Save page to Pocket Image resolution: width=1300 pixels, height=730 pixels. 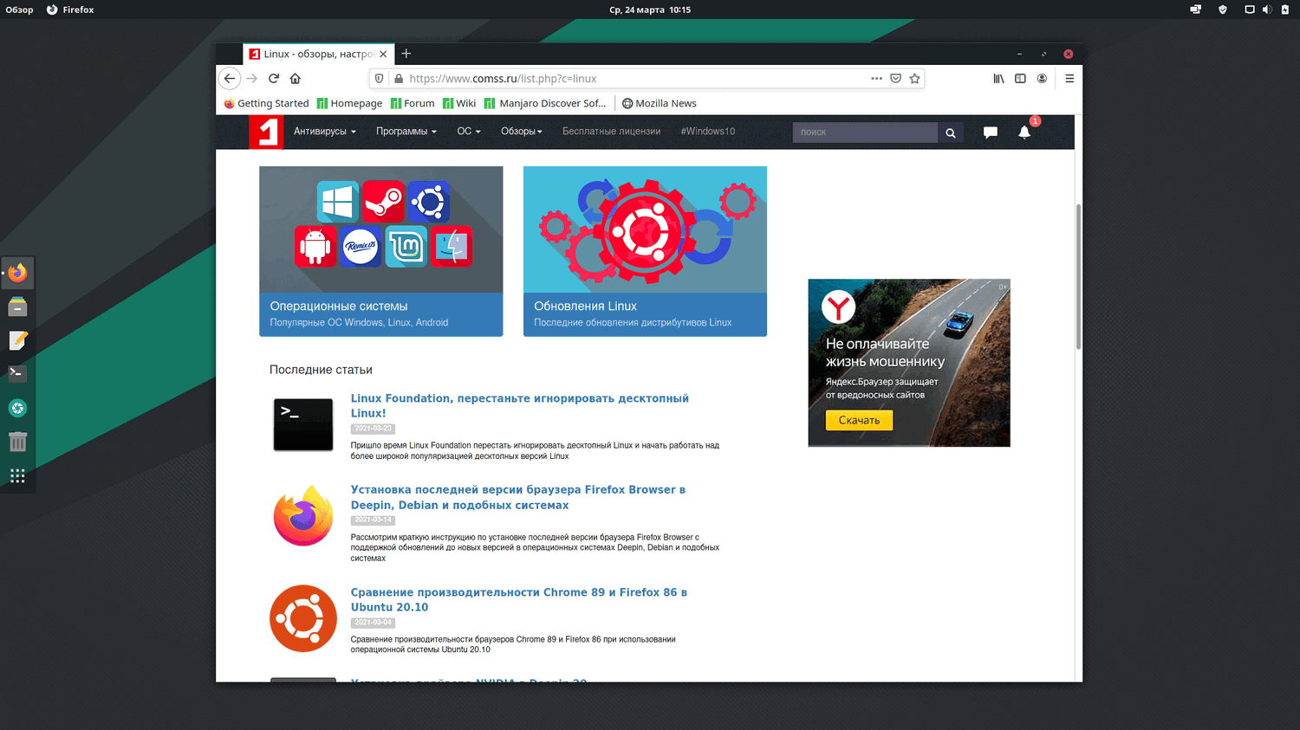[x=896, y=79]
